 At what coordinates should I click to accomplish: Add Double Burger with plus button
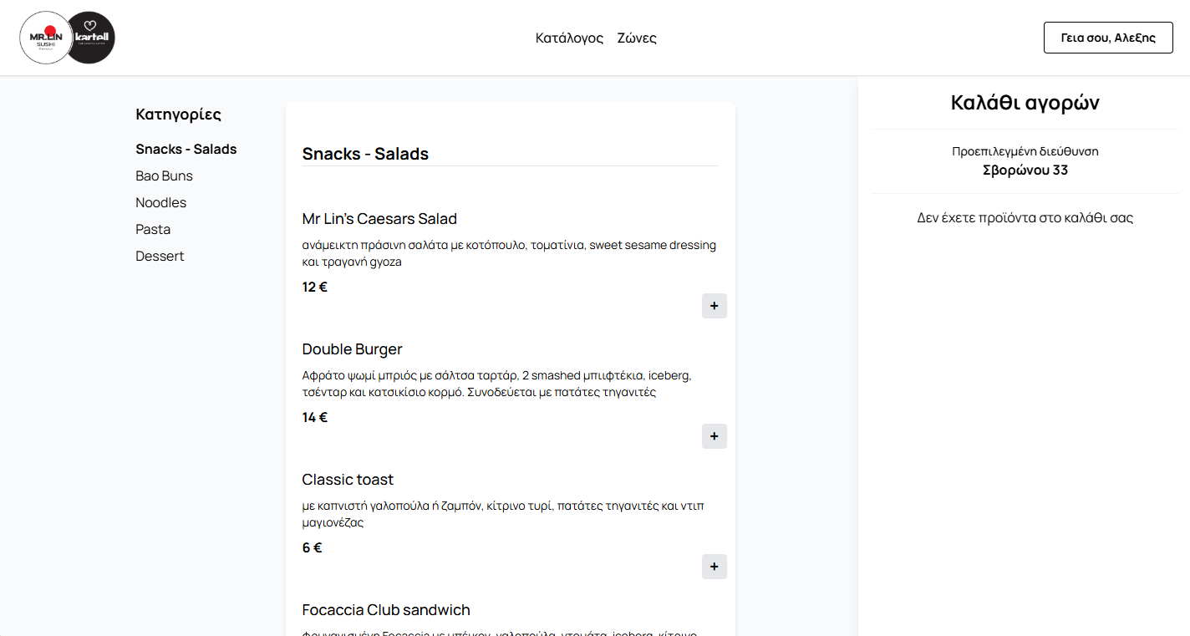coord(714,436)
